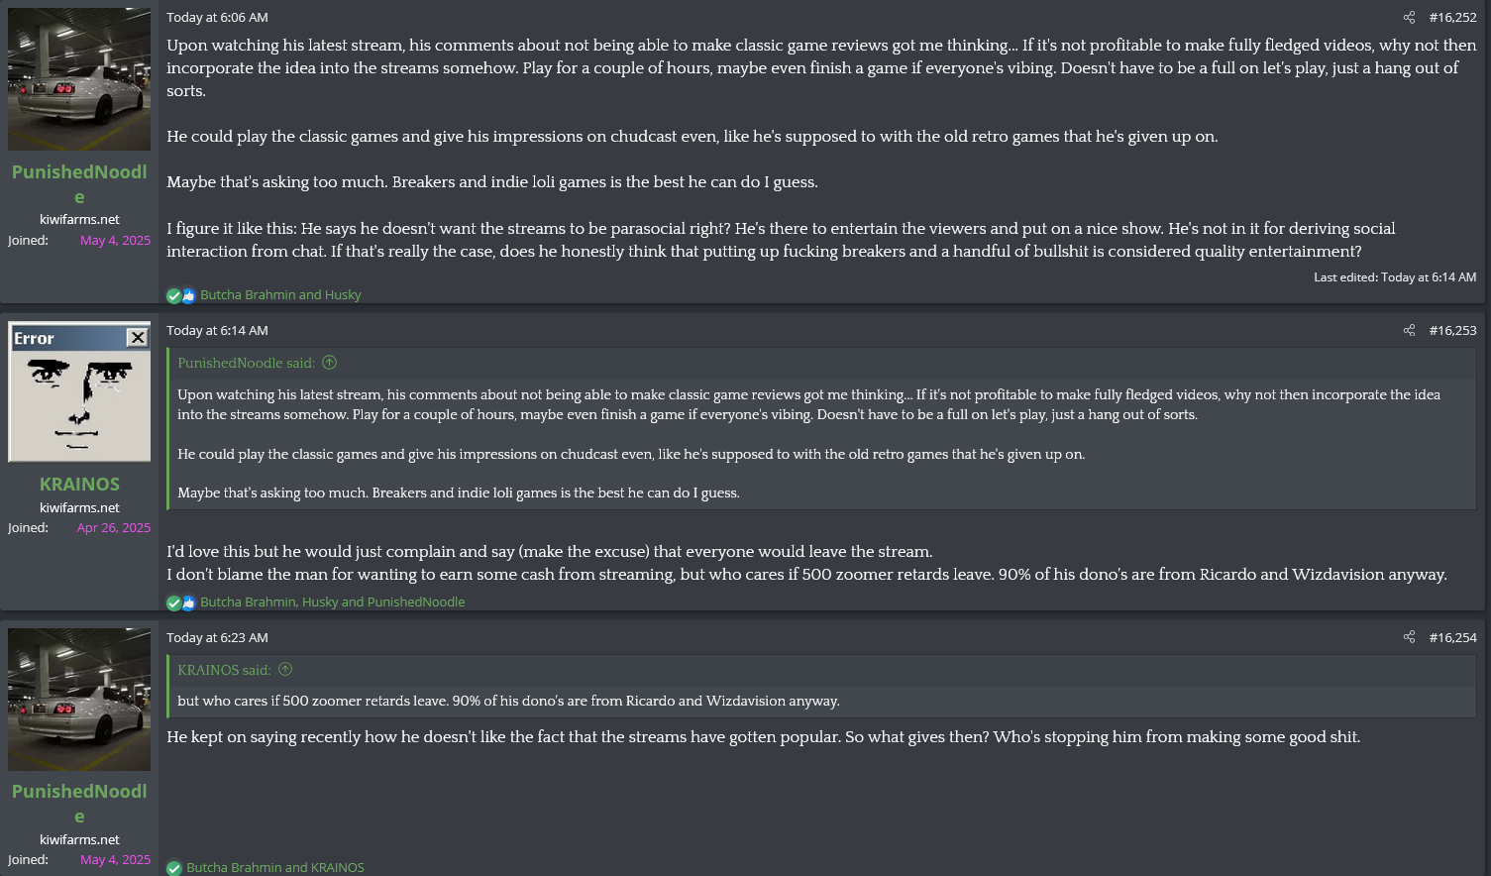Jump to quoted KRAINOS post via arrow icon
This screenshot has height=876, width=1491.
coord(285,670)
